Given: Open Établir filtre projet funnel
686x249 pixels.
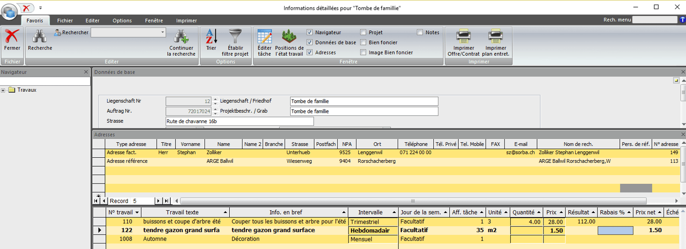Looking at the screenshot, I should pyautogui.click(x=235, y=36).
